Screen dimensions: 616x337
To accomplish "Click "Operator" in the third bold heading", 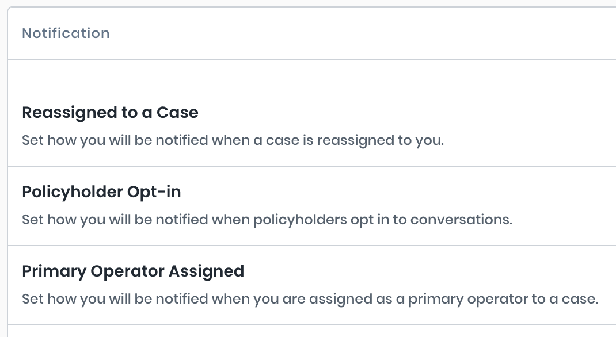I will tap(121, 271).
